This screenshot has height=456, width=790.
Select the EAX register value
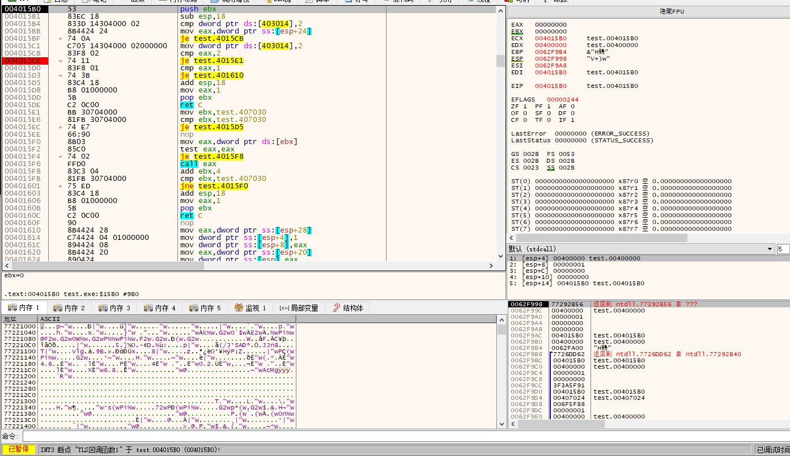pos(550,25)
